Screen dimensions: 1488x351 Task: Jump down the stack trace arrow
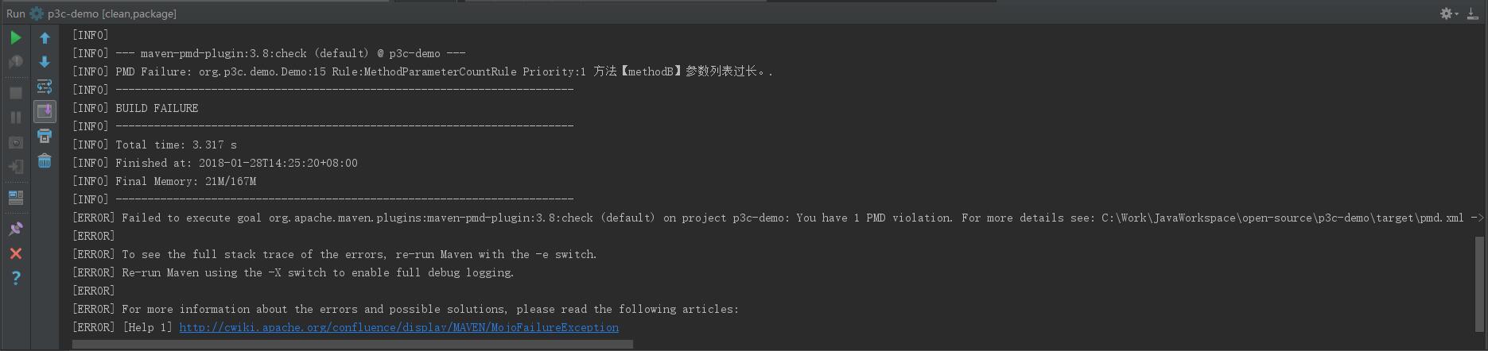pos(45,62)
